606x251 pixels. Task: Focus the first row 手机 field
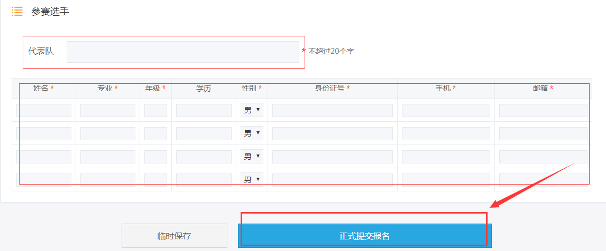(x=446, y=110)
